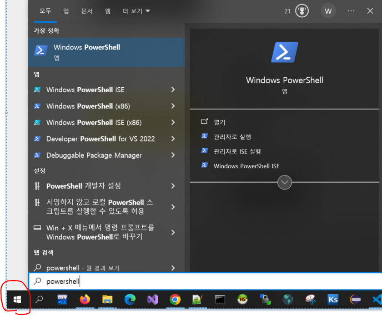382x315 pixels.
Task: Open Firefox from the taskbar
Action: point(85,300)
